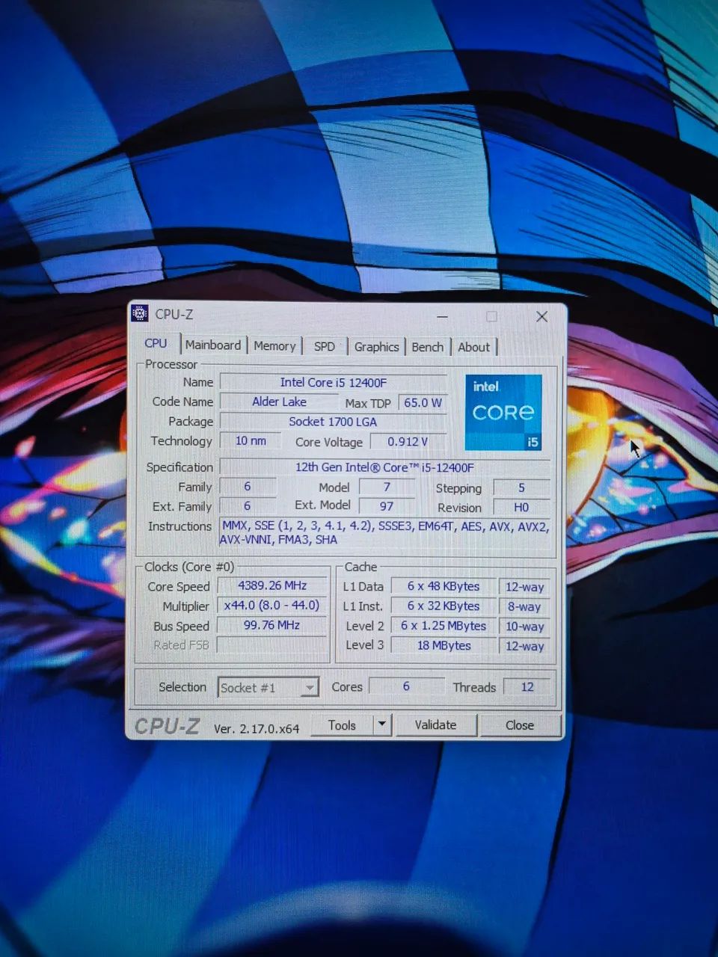
Task: Select the SPD tab
Action: [325, 347]
